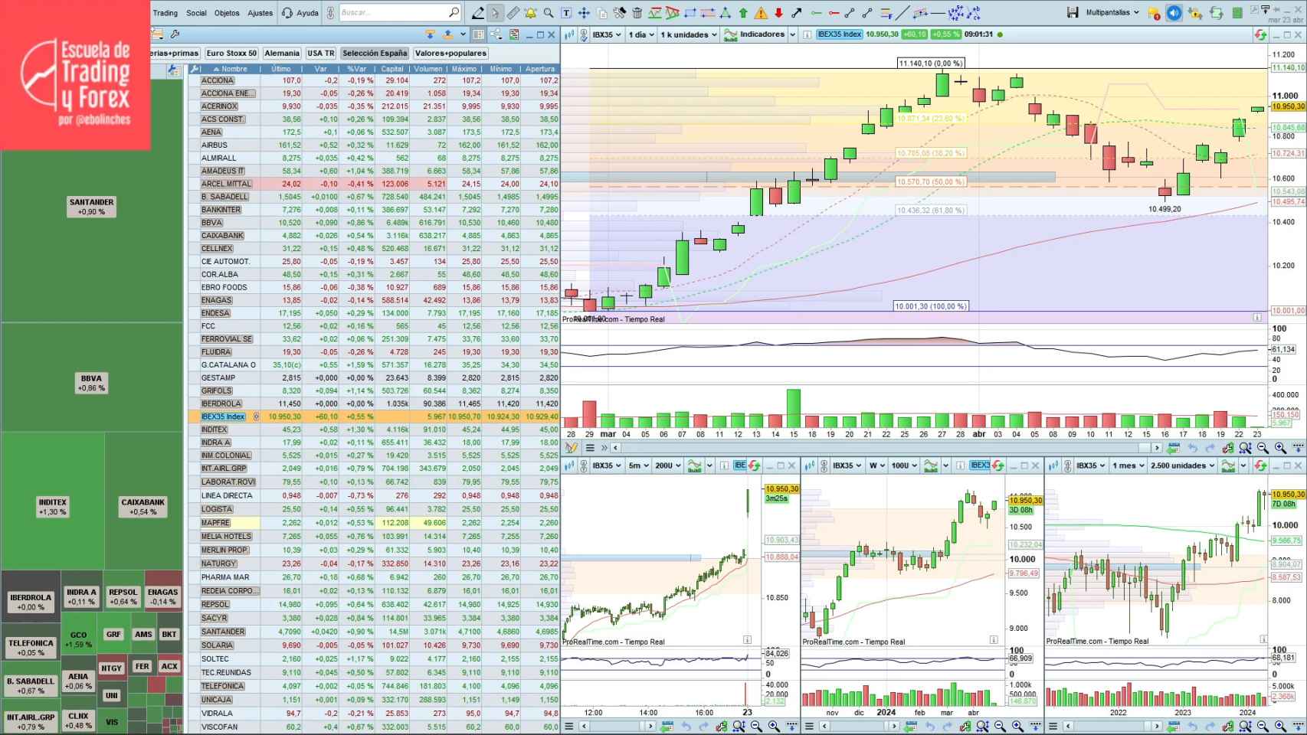Click the undo arrow on the chart toolbar
The width and height of the screenshot is (1307, 735).
(x=1194, y=448)
